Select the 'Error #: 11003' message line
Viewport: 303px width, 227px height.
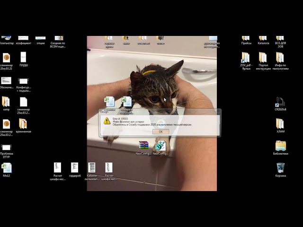coord(120,119)
